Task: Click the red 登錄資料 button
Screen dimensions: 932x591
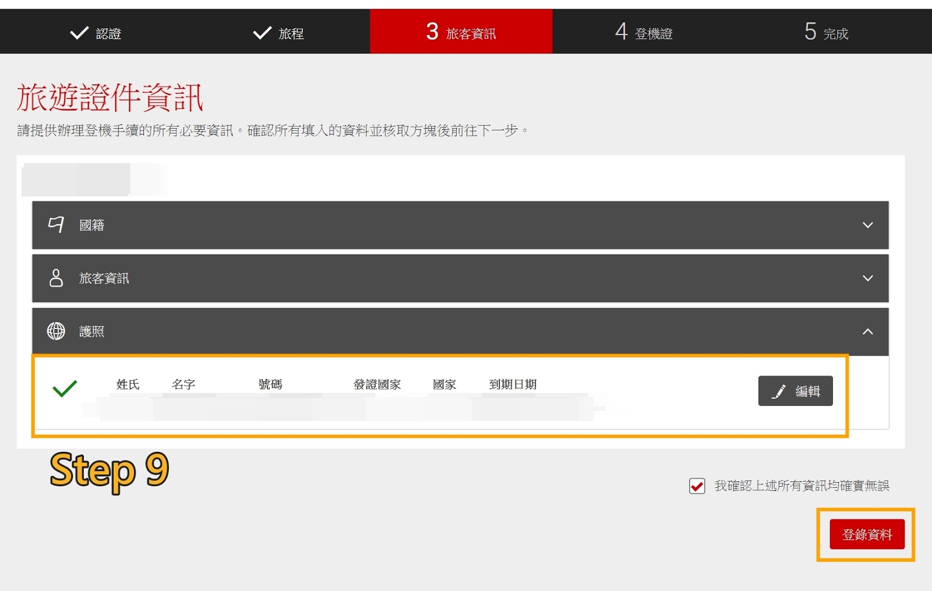Action: coord(867,534)
